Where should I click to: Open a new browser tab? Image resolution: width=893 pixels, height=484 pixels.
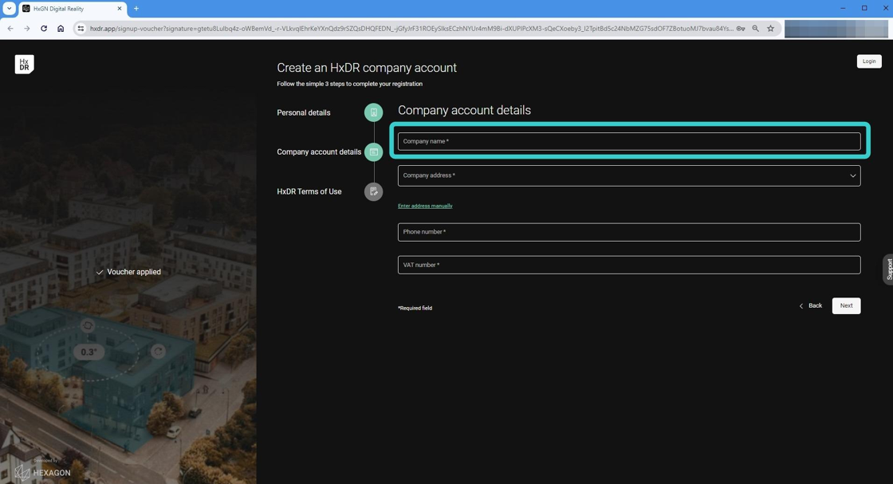coord(136,9)
